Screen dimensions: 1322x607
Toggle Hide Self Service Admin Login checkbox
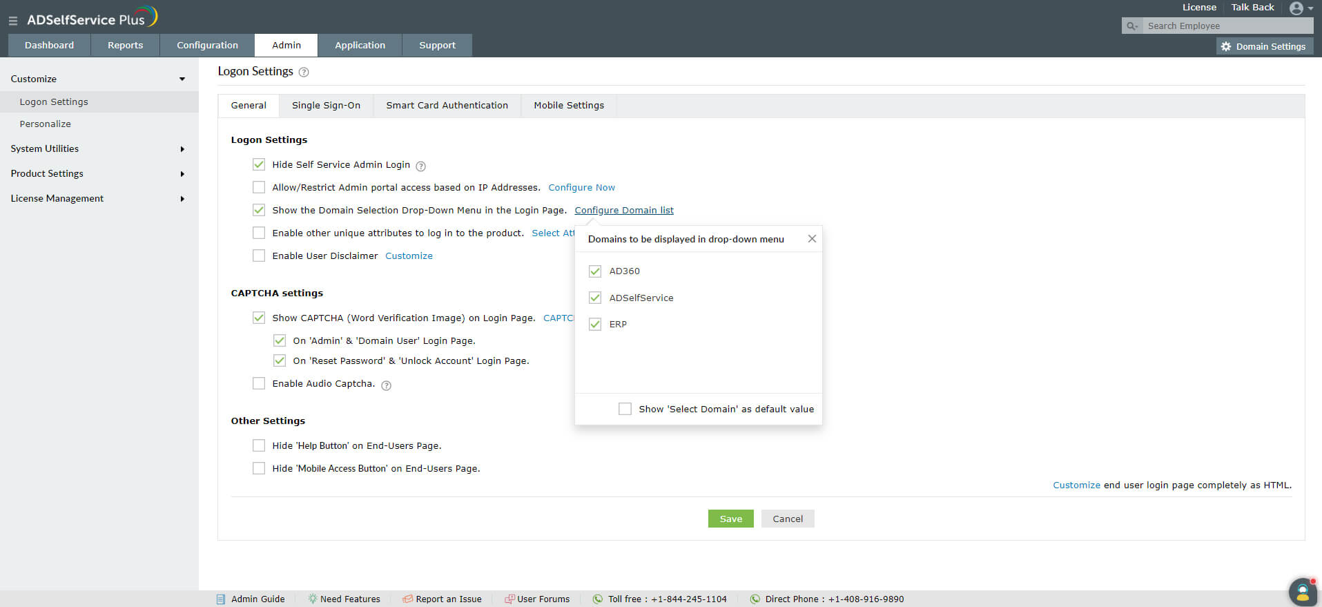259,164
